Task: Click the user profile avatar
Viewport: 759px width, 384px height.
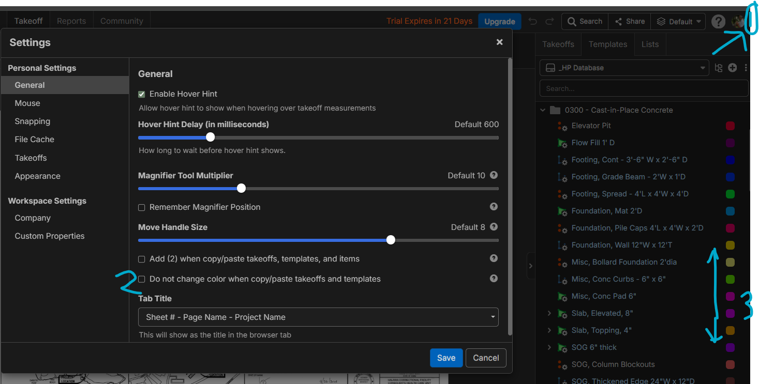Action: click(x=738, y=22)
